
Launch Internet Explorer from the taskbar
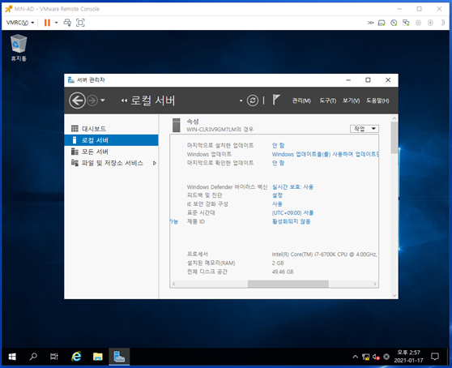[76, 357]
